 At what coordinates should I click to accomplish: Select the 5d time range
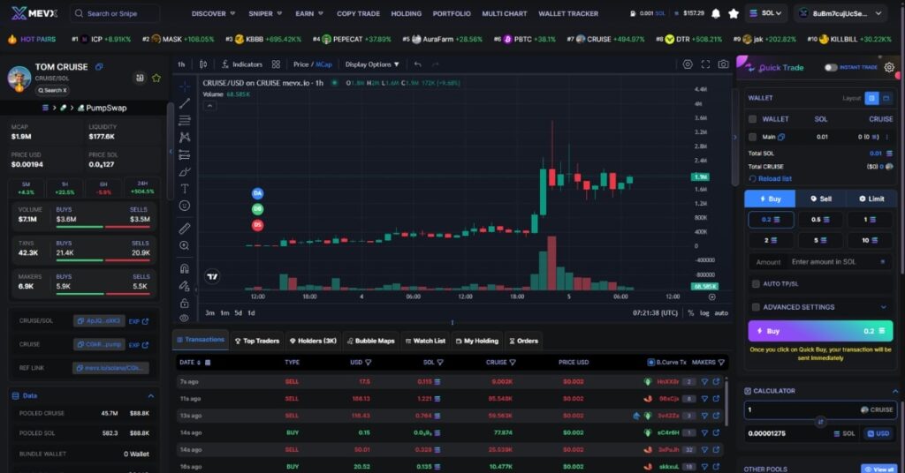coord(238,313)
